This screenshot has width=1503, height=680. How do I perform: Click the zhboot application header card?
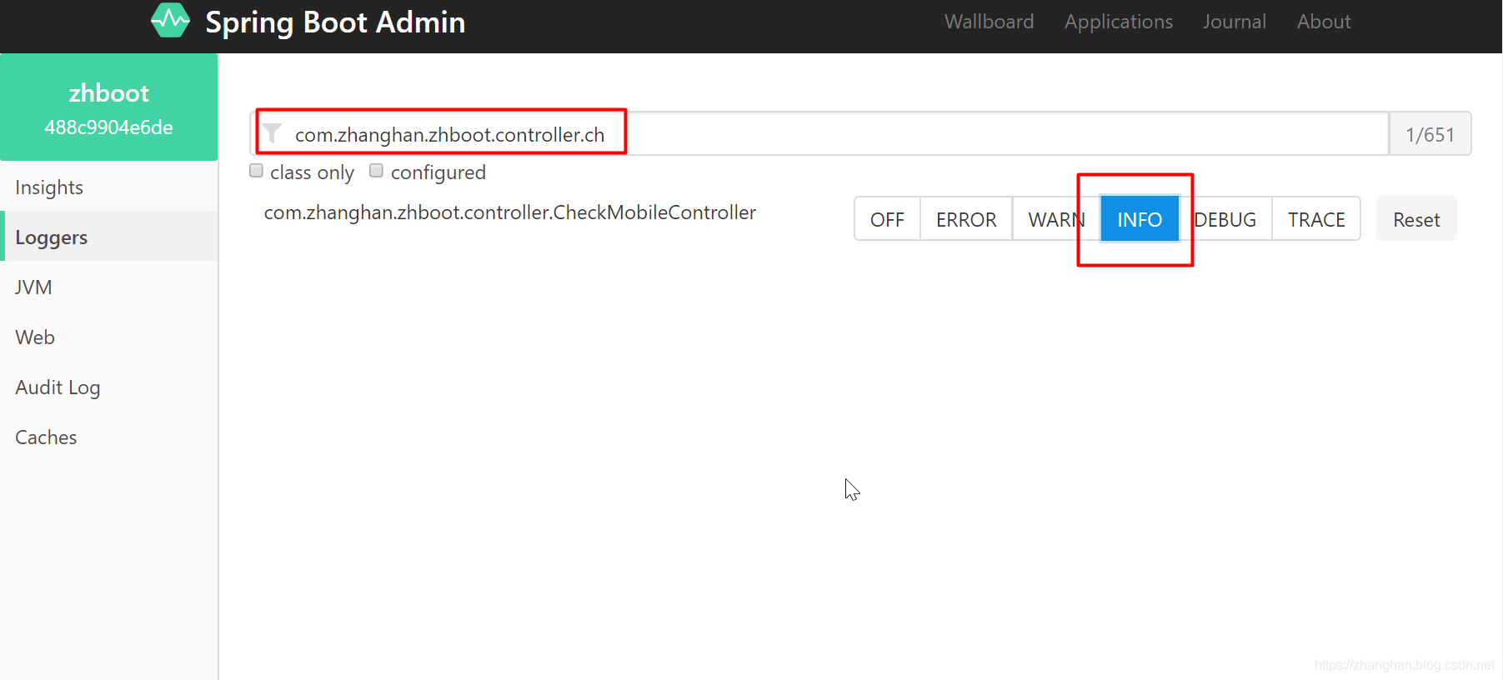[109, 107]
